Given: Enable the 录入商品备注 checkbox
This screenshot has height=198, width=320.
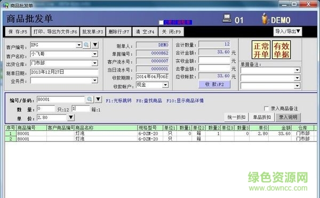Looking at the screenshot, I should coord(266,109).
